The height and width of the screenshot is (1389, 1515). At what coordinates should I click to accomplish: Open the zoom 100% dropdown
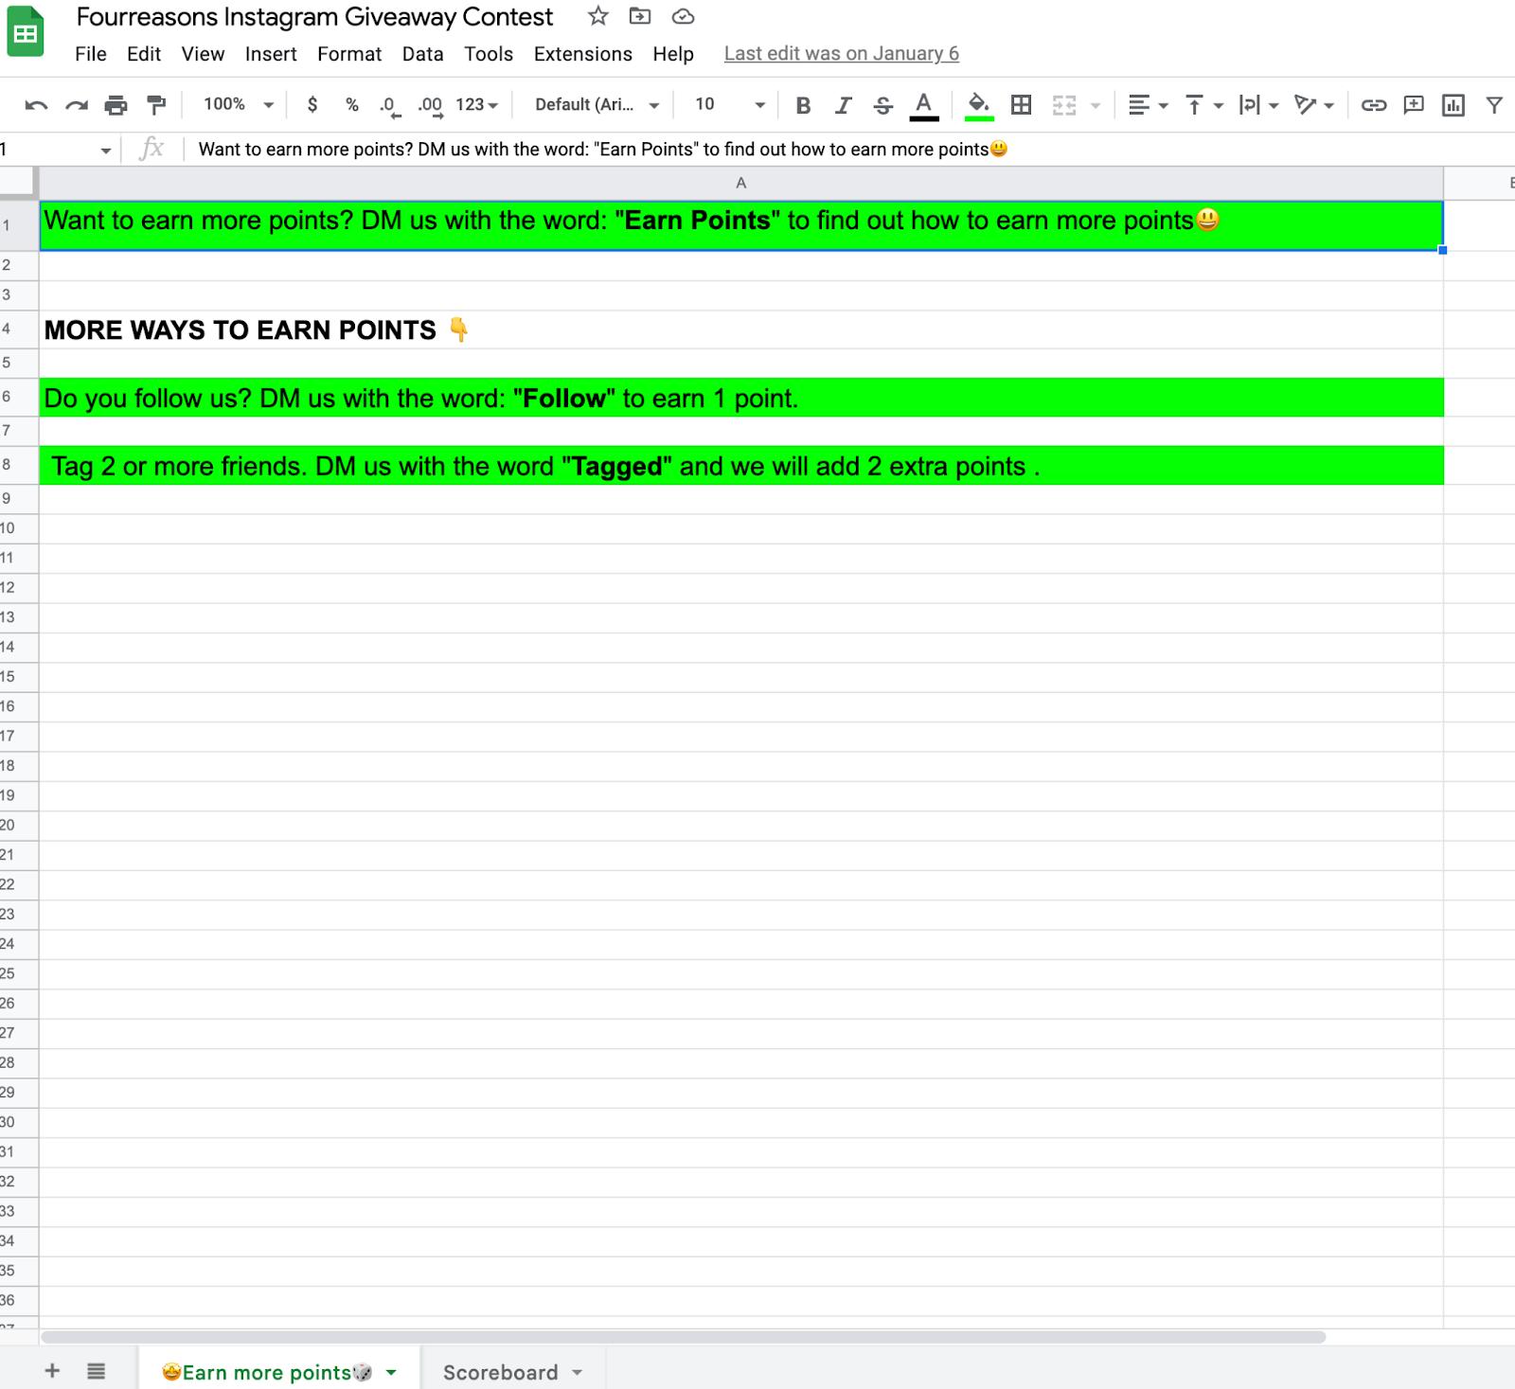point(239,104)
